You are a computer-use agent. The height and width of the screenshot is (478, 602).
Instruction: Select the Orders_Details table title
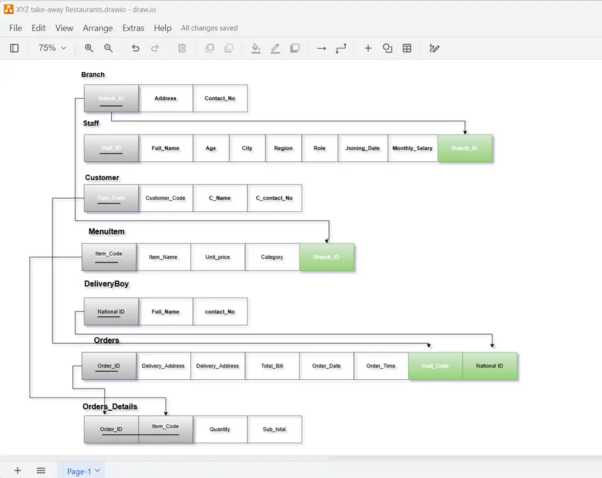point(110,406)
